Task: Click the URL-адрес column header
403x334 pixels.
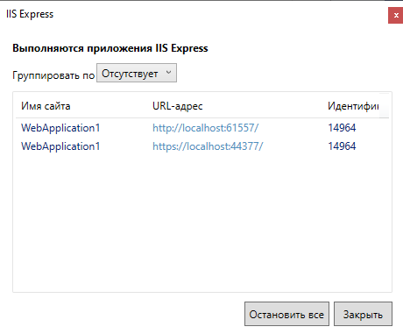Action: pyautogui.click(x=178, y=106)
